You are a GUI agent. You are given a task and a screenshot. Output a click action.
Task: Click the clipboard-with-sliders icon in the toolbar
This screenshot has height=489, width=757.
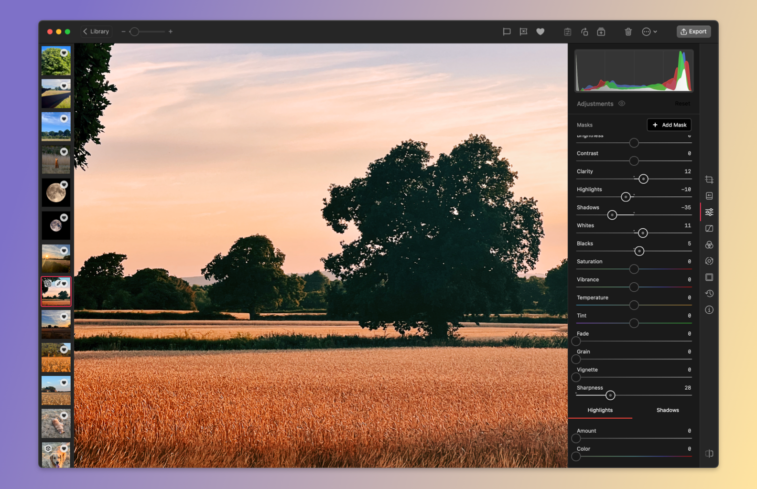pos(567,32)
